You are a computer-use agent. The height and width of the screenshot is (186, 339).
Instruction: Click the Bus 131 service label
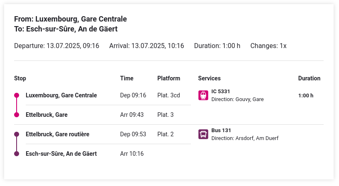coord(221,130)
